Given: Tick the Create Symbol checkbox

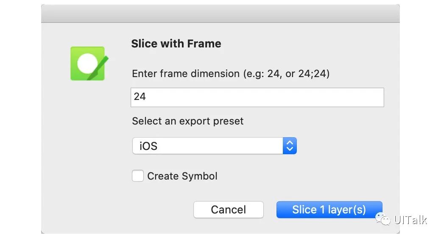Looking at the screenshot, I should pos(138,176).
